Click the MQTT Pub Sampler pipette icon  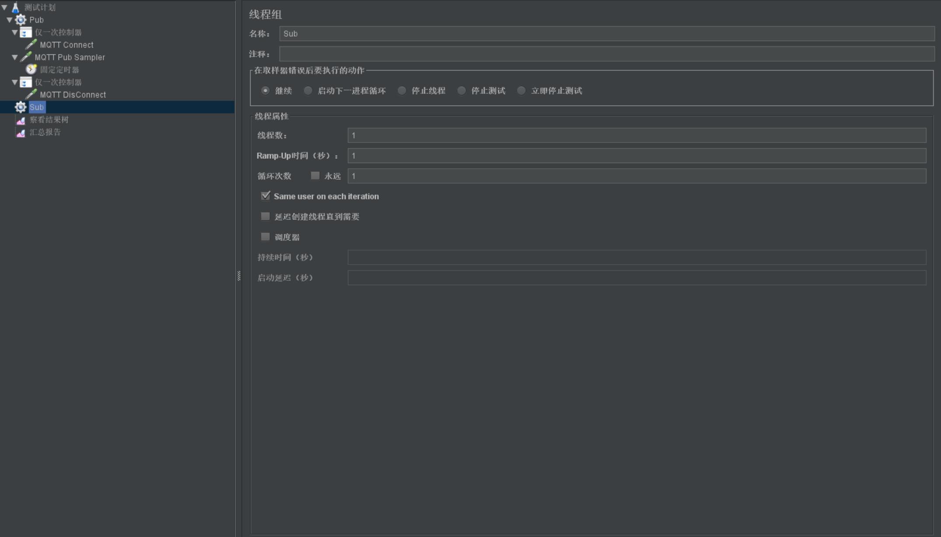[x=26, y=57]
